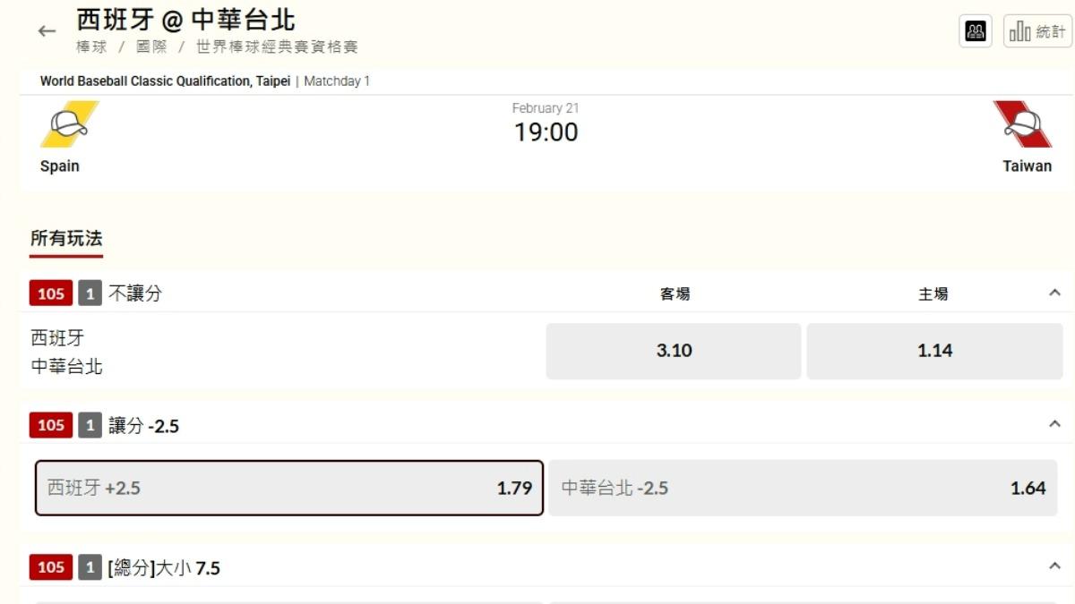Click the gray 1 badge beside 讓分 -2.5
The image size is (1075, 604).
(90, 425)
